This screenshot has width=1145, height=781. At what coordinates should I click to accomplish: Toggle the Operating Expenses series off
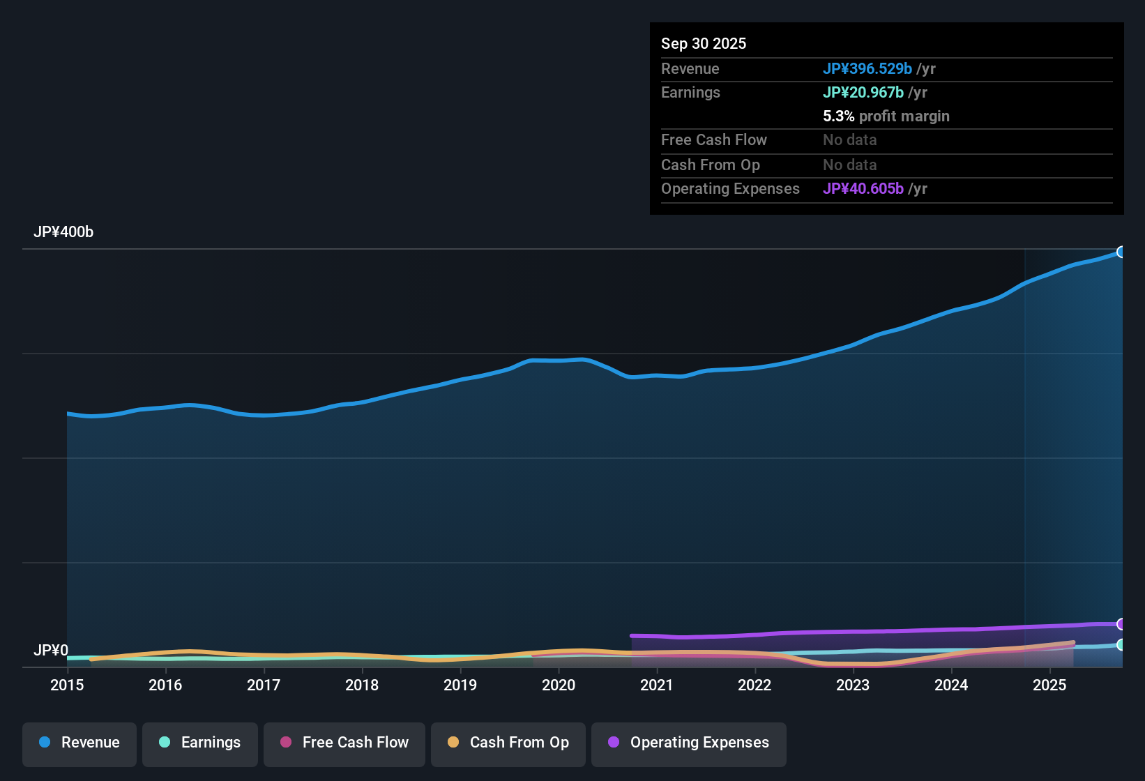[688, 743]
